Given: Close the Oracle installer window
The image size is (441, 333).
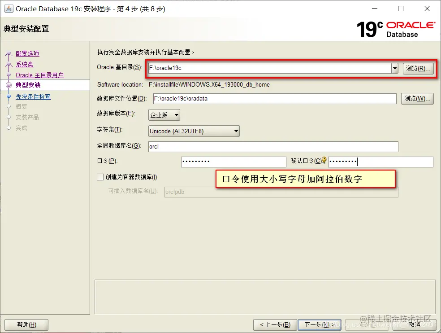Looking at the screenshot, I should (427, 9).
